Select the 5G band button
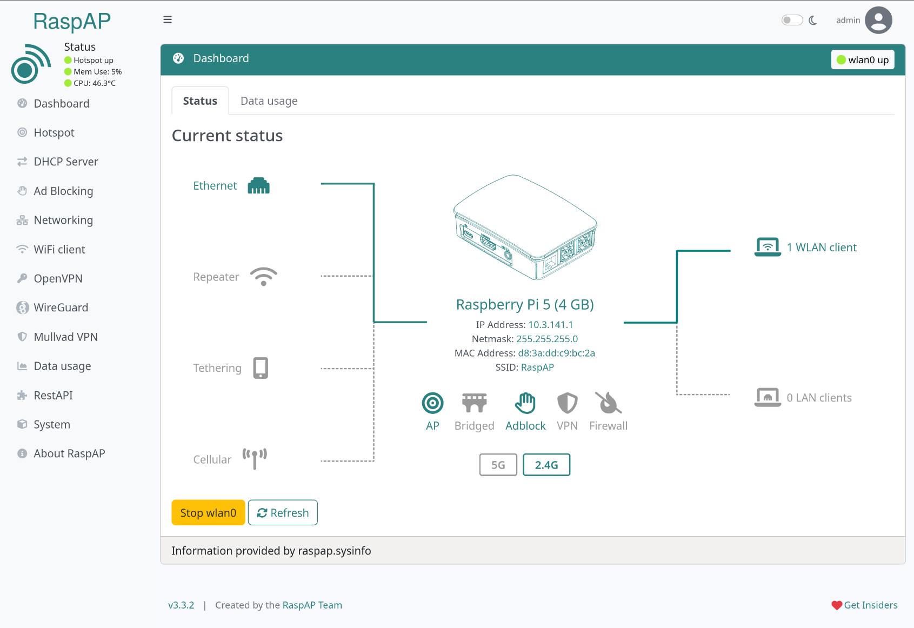This screenshot has height=628, width=914. click(498, 465)
